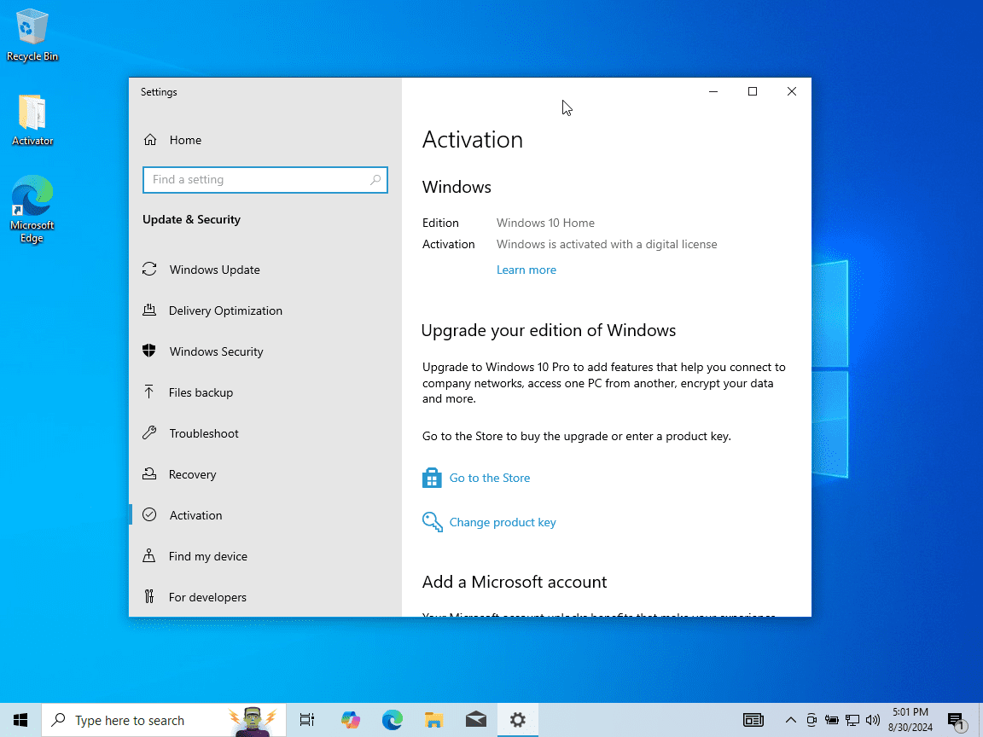Click the Activation checkmark circle icon

coord(149,514)
